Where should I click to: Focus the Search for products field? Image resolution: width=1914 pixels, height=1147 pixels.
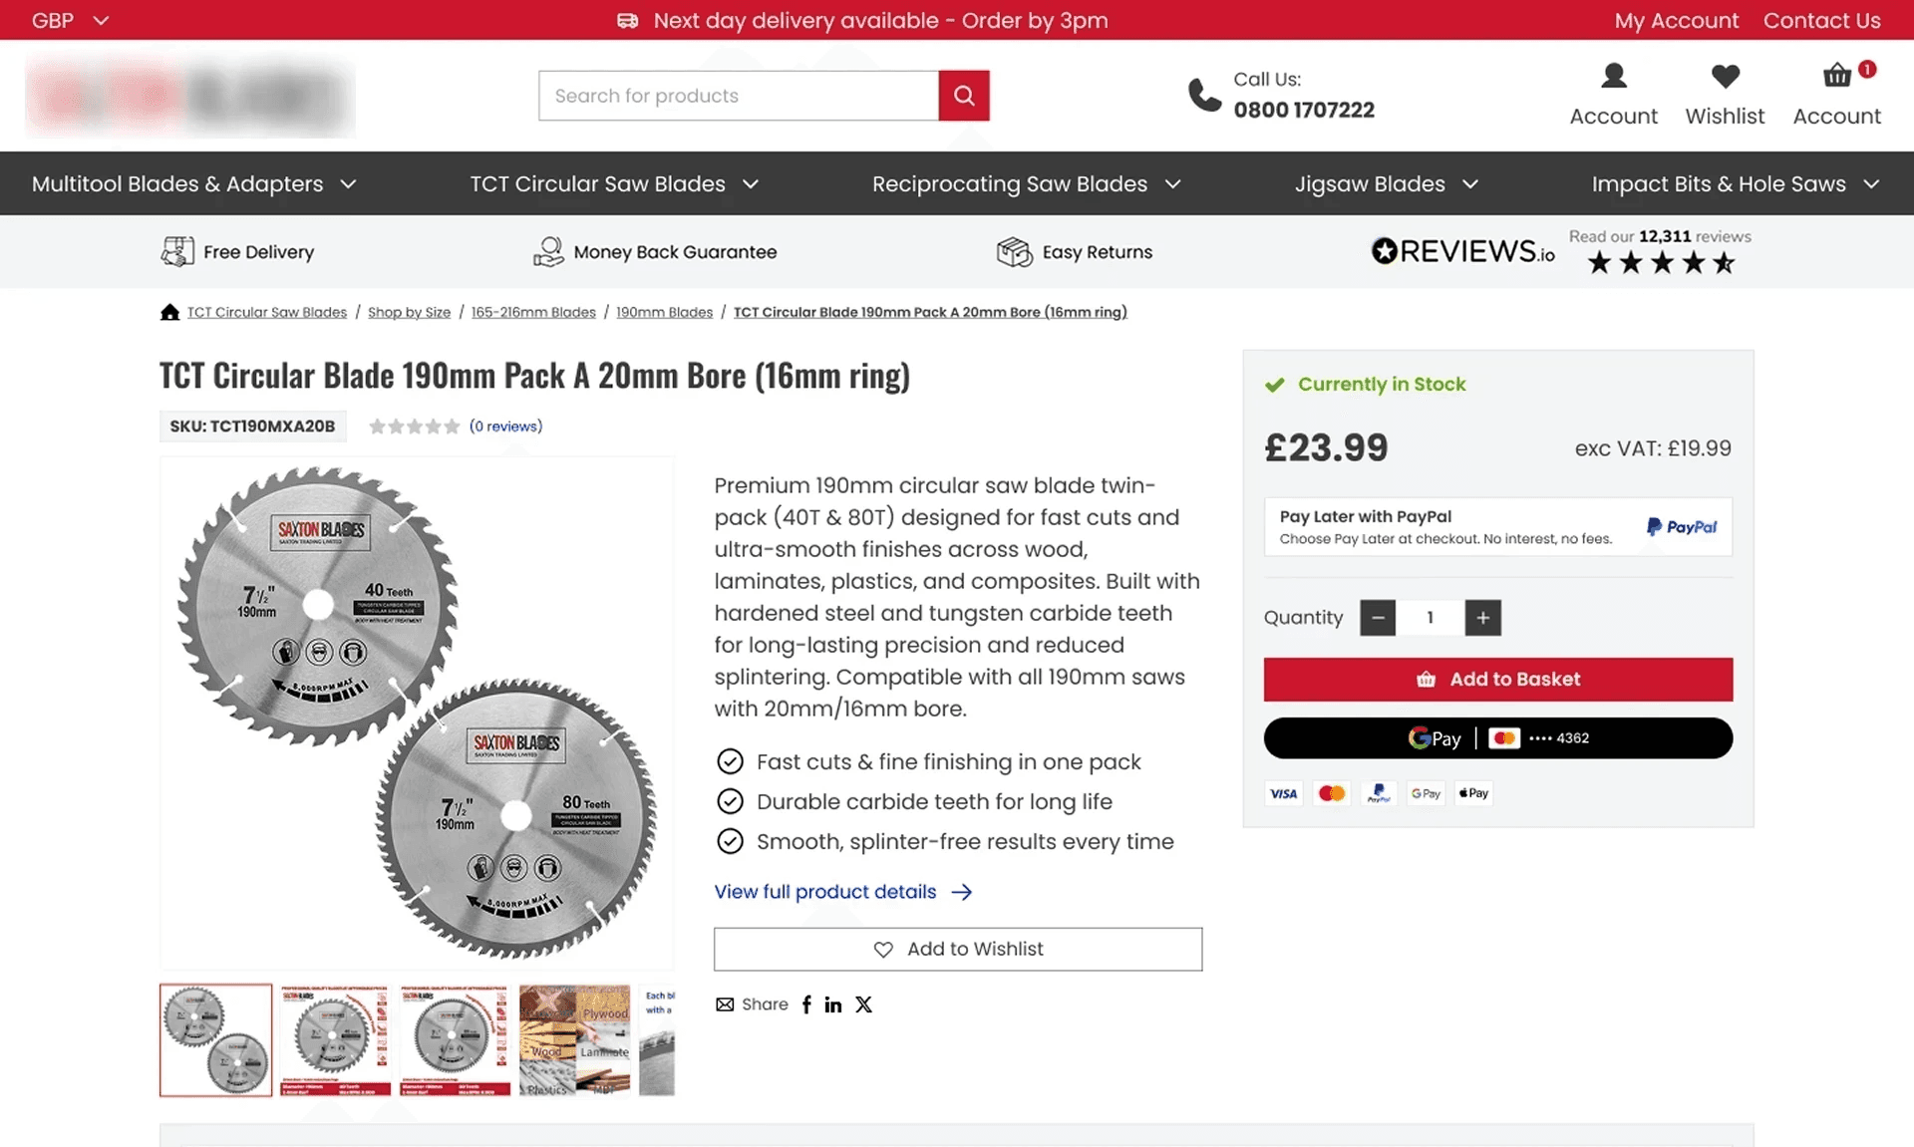point(739,96)
